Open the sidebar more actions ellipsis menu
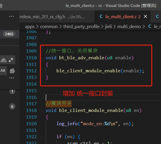Image resolution: width=161 pixels, height=144 pixels. [11, 16]
